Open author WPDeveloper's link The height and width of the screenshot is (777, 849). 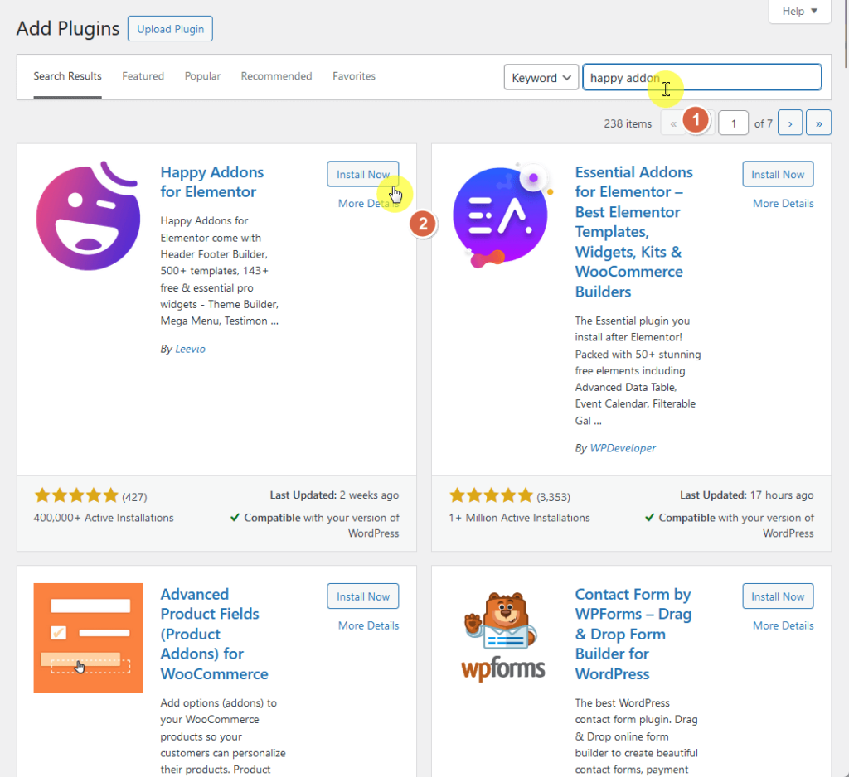(x=623, y=448)
